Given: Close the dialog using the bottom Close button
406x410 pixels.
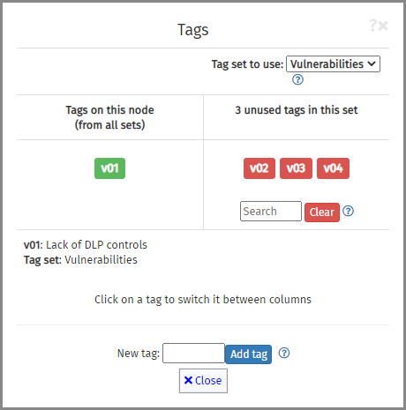Looking at the screenshot, I should point(203,381).
